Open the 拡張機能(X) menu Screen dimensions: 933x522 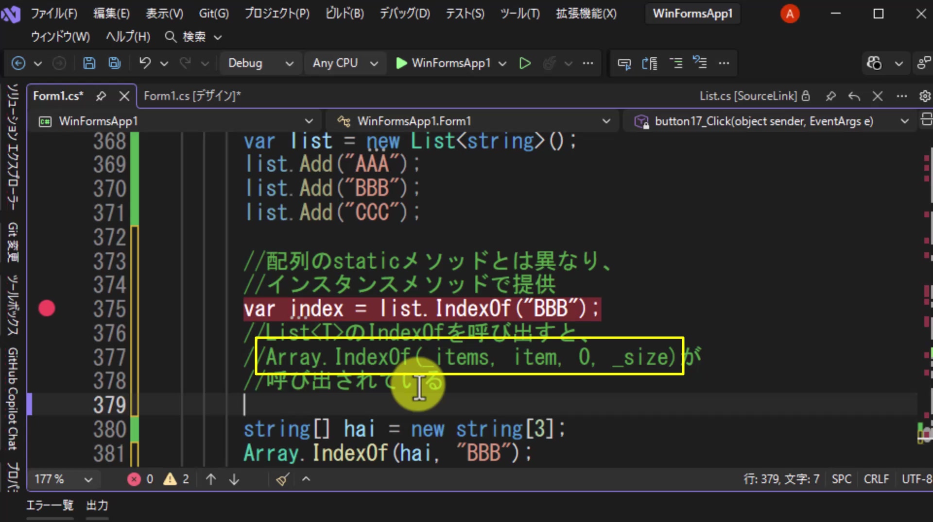(586, 14)
